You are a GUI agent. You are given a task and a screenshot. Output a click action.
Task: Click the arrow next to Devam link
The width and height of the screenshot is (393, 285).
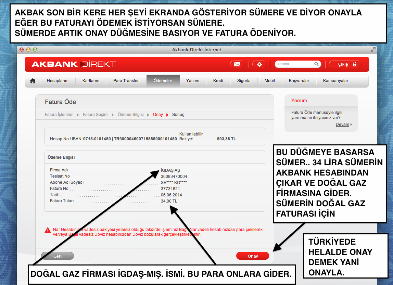pyautogui.click(x=351, y=125)
